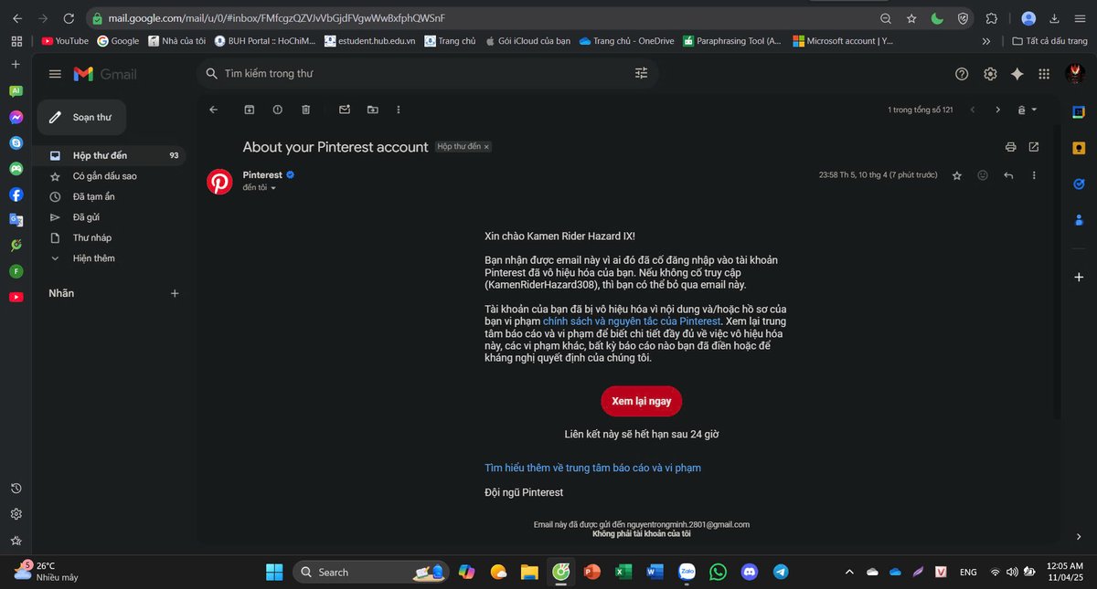Open the Move to folder icon

coord(372,110)
